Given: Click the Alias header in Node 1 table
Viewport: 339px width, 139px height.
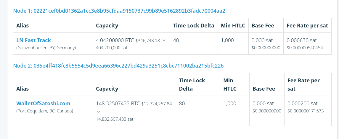Looking at the screenshot, I should coord(23,26).
